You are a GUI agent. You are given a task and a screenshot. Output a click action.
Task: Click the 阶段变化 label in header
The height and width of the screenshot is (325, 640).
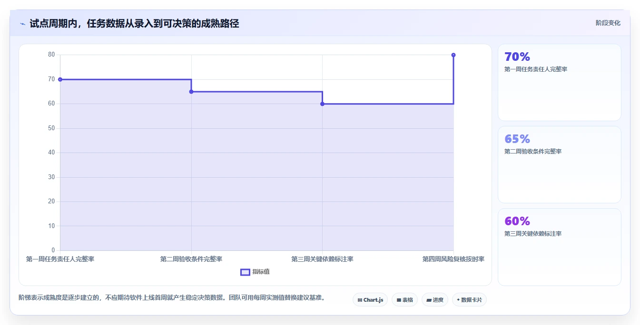click(x=608, y=23)
